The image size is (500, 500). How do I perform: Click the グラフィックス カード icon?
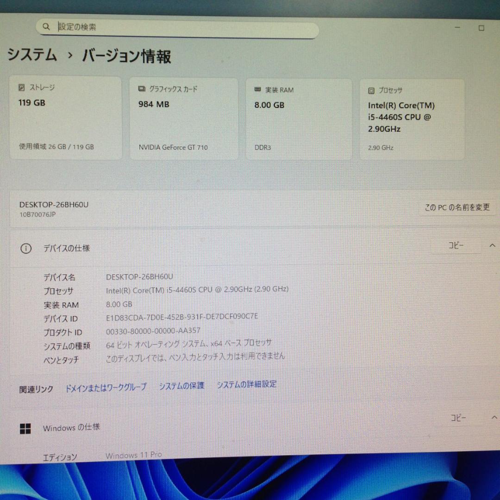[x=142, y=88]
